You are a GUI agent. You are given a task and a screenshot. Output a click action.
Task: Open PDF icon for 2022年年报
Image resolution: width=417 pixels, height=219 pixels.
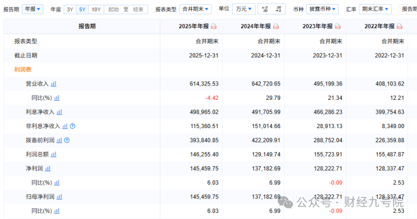(x=400, y=26)
